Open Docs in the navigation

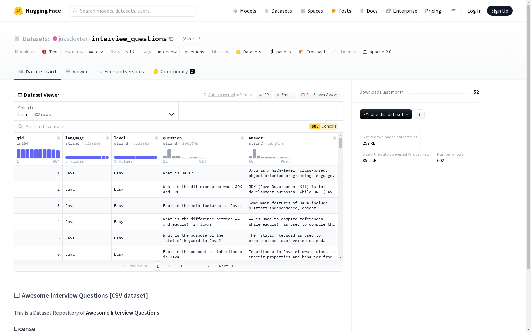pyautogui.click(x=369, y=11)
